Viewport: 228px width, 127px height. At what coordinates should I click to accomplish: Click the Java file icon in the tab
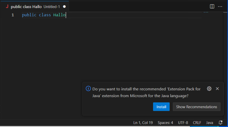pyautogui.click(x=7, y=6)
